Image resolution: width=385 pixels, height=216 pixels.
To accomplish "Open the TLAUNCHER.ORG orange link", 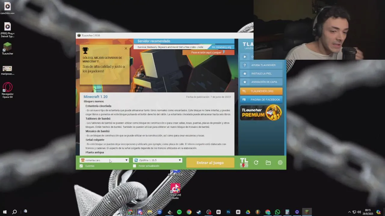I will point(261,91).
